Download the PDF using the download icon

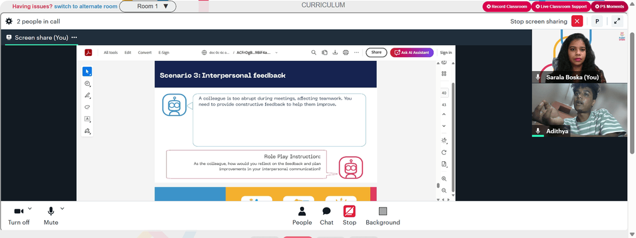(335, 53)
